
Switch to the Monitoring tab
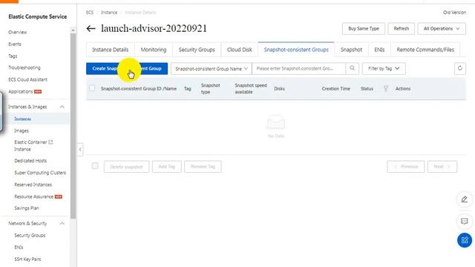click(154, 50)
